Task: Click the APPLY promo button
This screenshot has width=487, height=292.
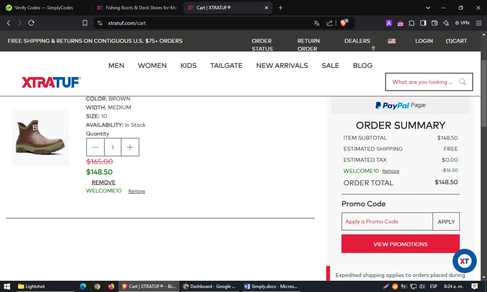Action: pos(446,222)
